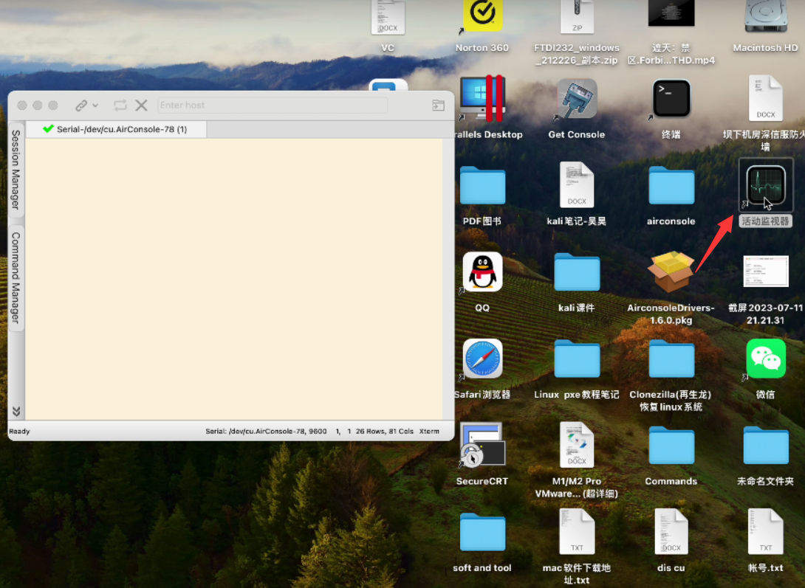Select the QQ penguin icon
Image resolution: width=805 pixels, height=588 pixels.
482,271
